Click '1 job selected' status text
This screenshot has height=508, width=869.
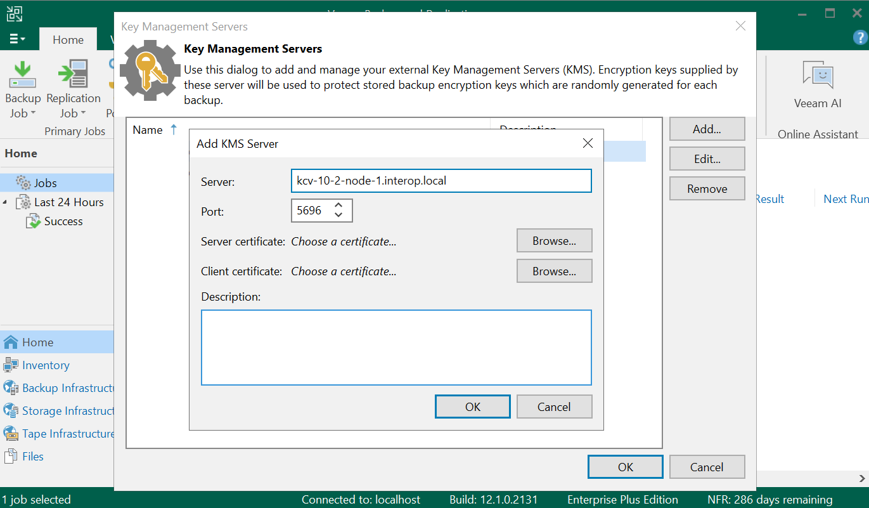click(37, 500)
